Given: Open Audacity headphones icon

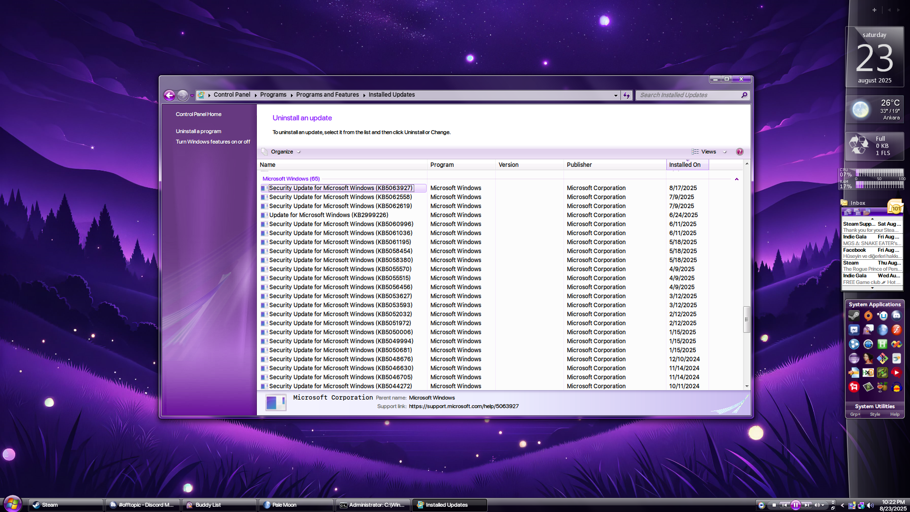Looking at the screenshot, I should tap(896, 387).
